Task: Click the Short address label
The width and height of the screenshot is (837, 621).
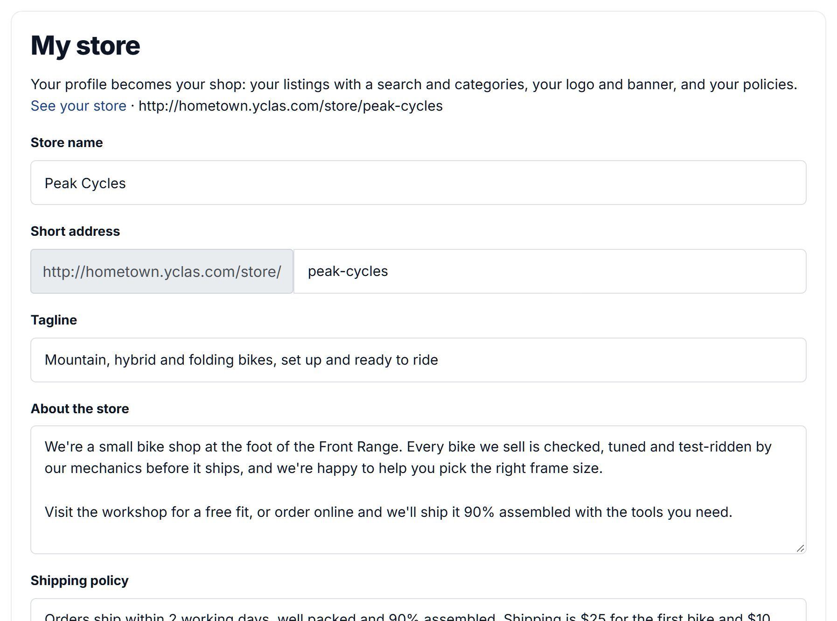Action: pos(75,231)
